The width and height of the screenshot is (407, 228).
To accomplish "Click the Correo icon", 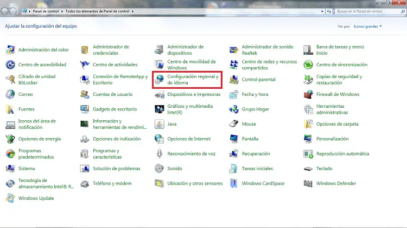I will pyautogui.click(x=10, y=94).
